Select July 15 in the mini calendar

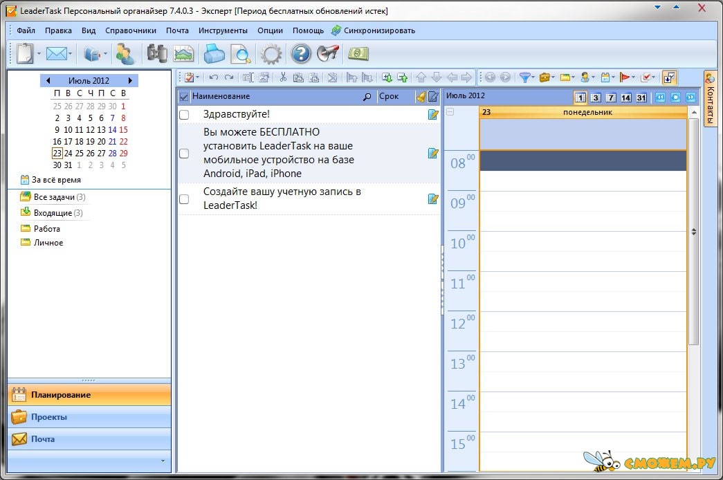[x=124, y=129]
